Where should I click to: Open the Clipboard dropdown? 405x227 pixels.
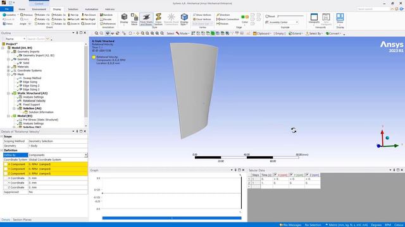point(262,33)
